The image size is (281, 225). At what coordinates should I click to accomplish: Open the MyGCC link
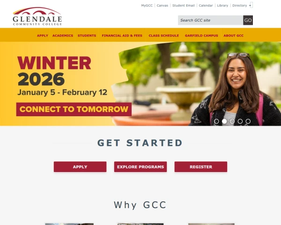click(x=147, y=6)
